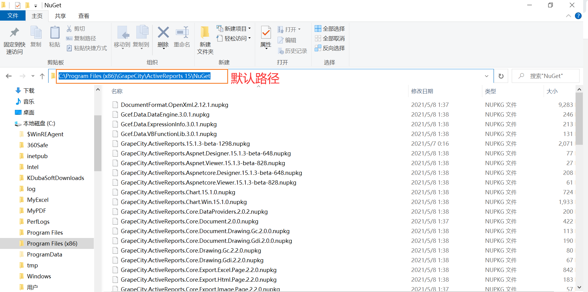Deselect all items via Select none
The image size is (588, 292).
point(330,38)
